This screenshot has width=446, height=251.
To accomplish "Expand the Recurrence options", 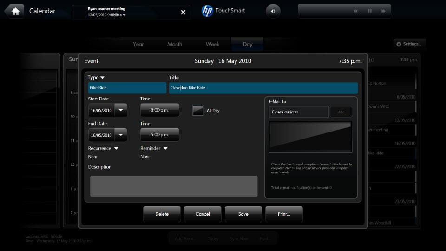I will pos(116,148).
